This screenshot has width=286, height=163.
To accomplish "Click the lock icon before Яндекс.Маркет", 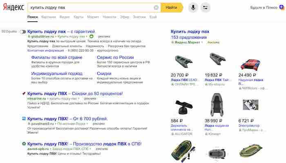I will 172,42.
